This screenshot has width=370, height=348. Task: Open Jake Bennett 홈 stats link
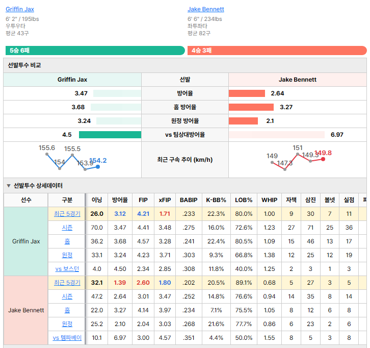(x=67, y=310)
